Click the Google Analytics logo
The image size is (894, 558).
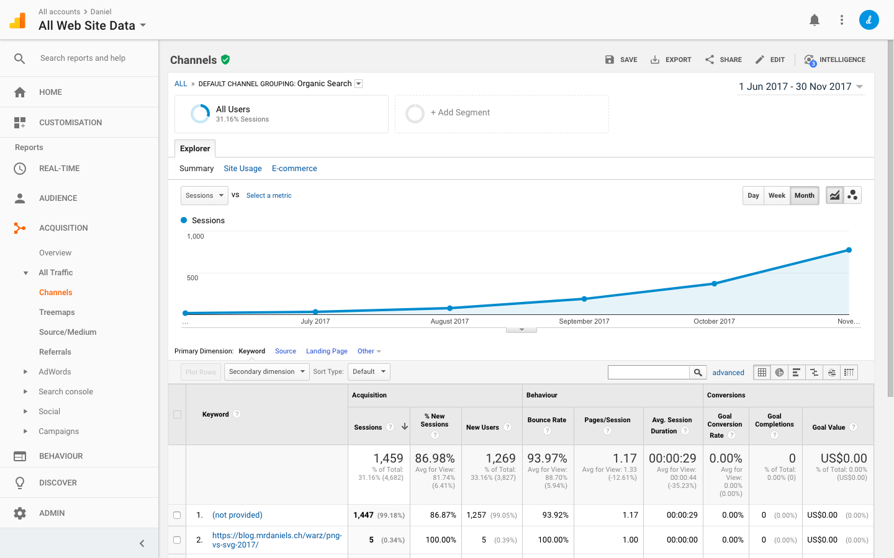18,20
